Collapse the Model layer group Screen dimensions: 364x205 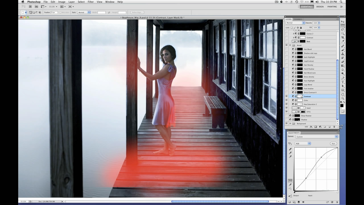pos(290,45)
